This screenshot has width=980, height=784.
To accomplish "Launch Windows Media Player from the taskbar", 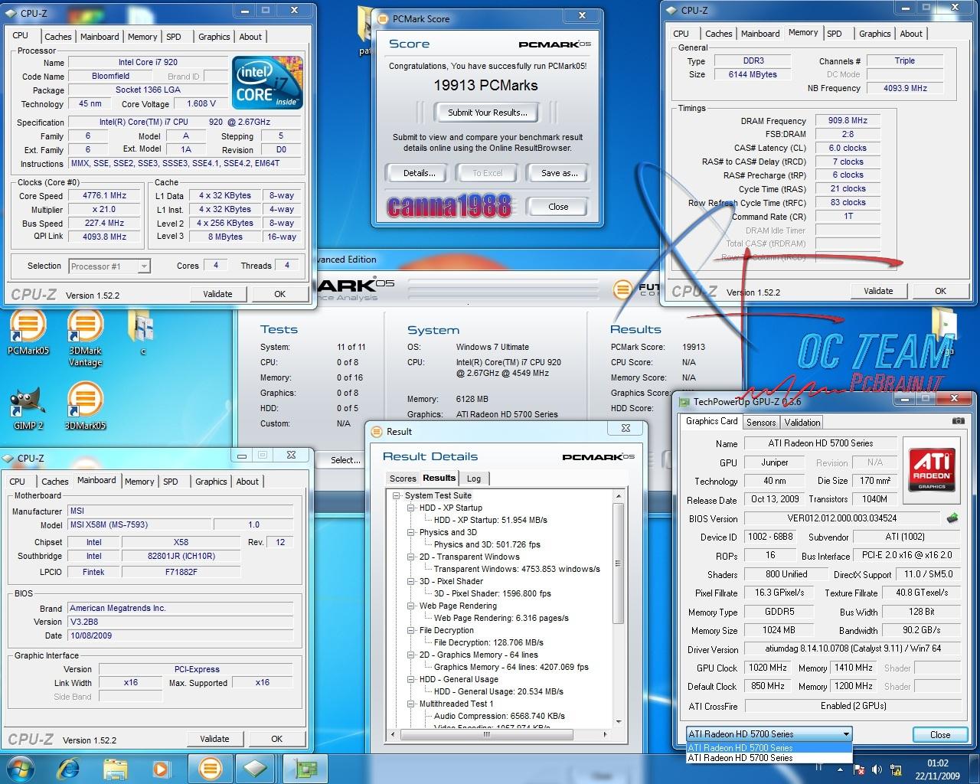I will click(x=161, y=768).
